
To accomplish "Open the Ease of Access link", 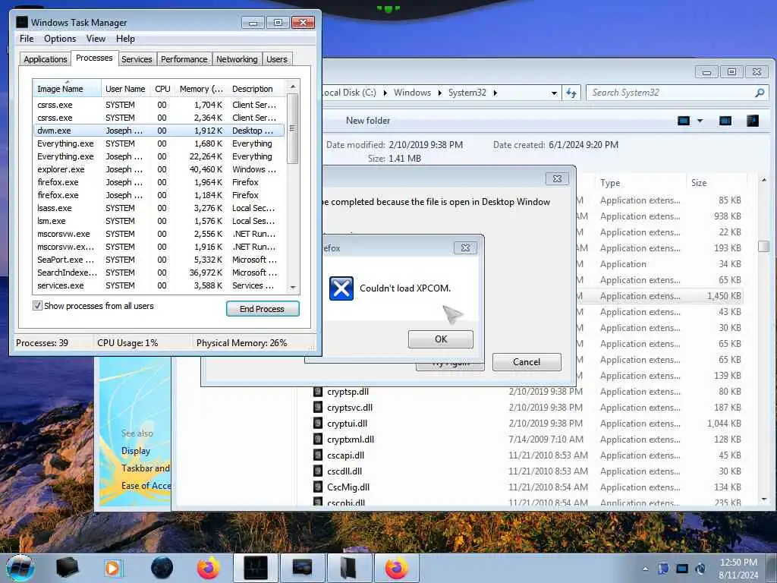I will (146, 486).
